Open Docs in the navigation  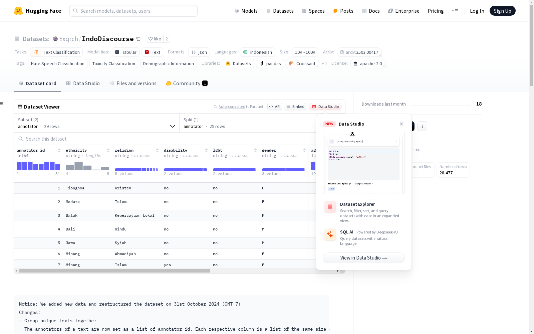(371, 11)
